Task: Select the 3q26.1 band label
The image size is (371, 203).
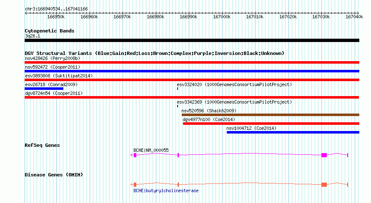Action: point(33,36)
